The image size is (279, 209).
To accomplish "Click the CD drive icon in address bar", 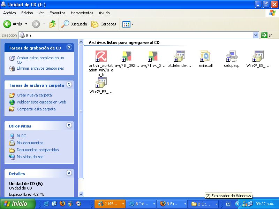I will (22, 35).
